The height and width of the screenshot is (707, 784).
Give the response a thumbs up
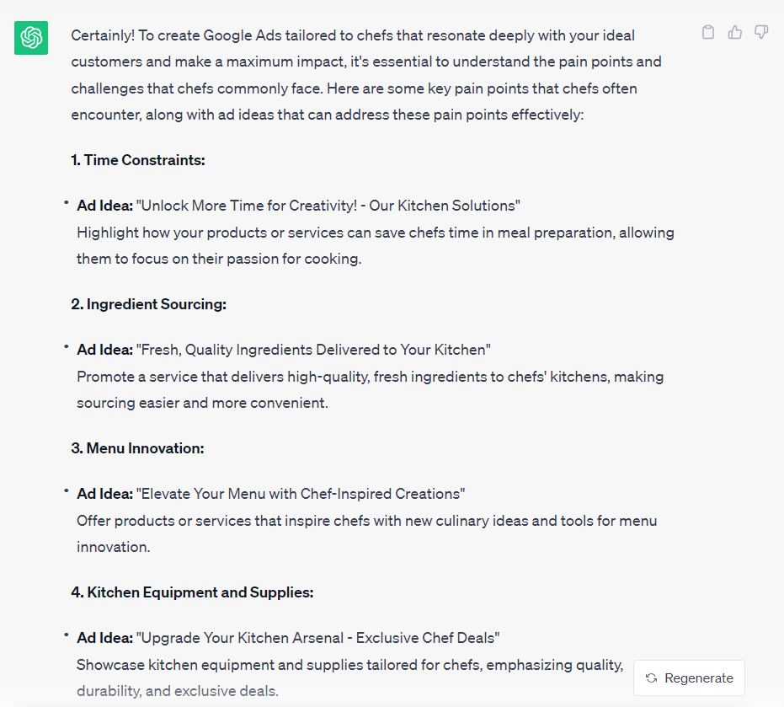pyautogui.click(x=734, y=33)
